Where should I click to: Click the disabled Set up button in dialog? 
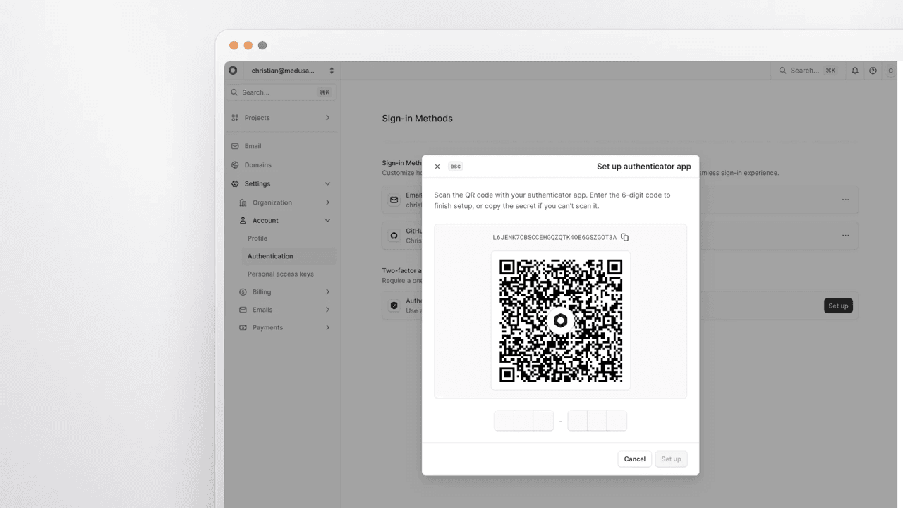[671, 459]
